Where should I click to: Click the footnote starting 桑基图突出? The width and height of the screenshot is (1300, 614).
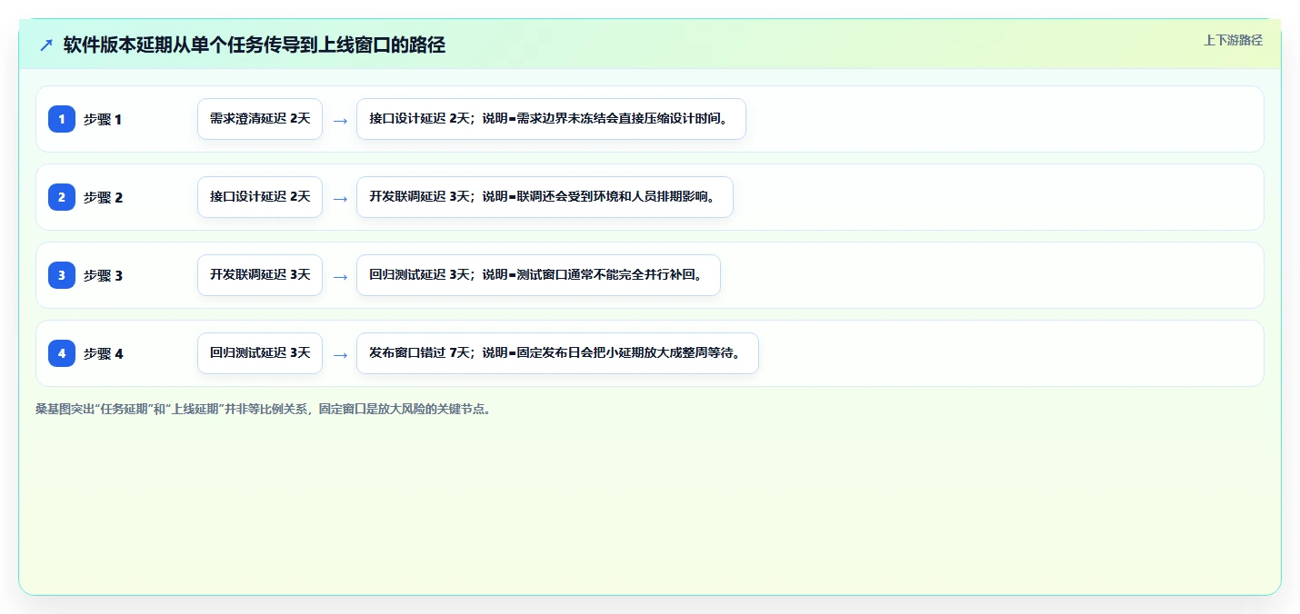(265, 410)
